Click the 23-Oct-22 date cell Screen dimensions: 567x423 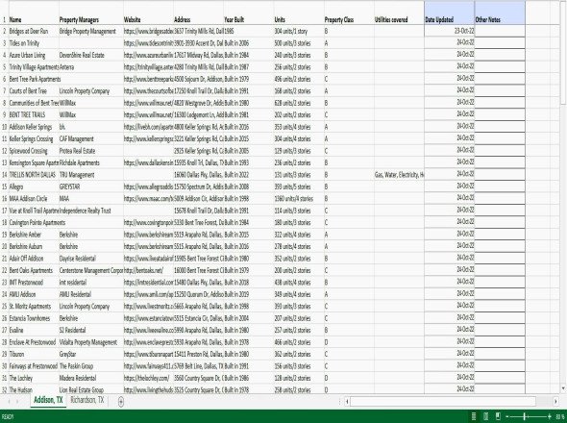click(450, 31)
